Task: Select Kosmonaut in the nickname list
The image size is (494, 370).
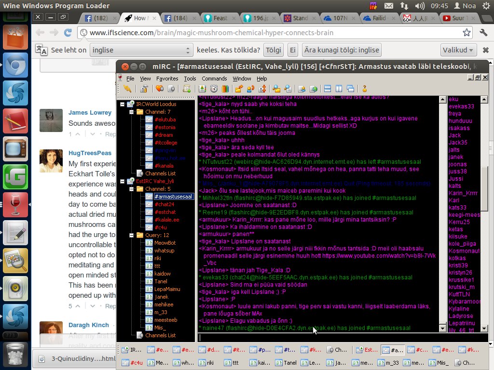Action: (x=464, y=251)
